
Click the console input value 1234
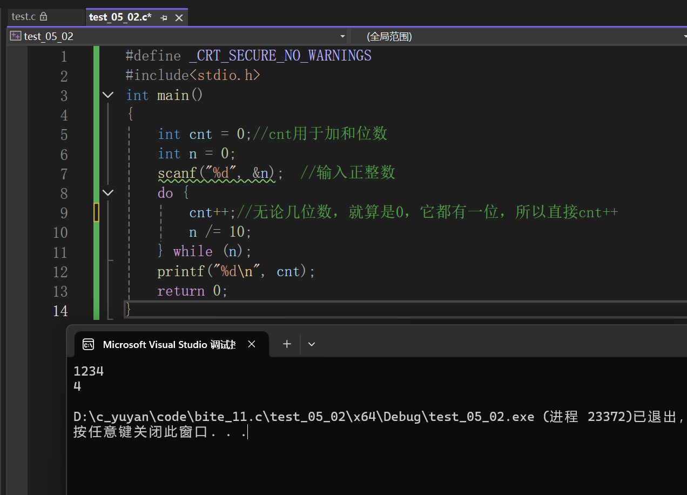pos(89,371)
